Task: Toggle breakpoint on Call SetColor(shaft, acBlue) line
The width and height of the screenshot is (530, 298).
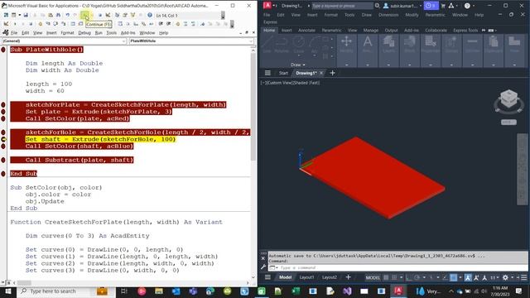Action: tap(3, 147)
